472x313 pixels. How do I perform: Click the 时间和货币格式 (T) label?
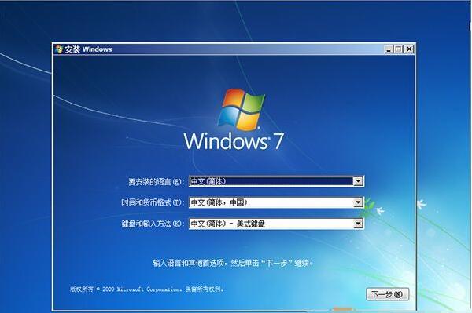tap(153, 203)
